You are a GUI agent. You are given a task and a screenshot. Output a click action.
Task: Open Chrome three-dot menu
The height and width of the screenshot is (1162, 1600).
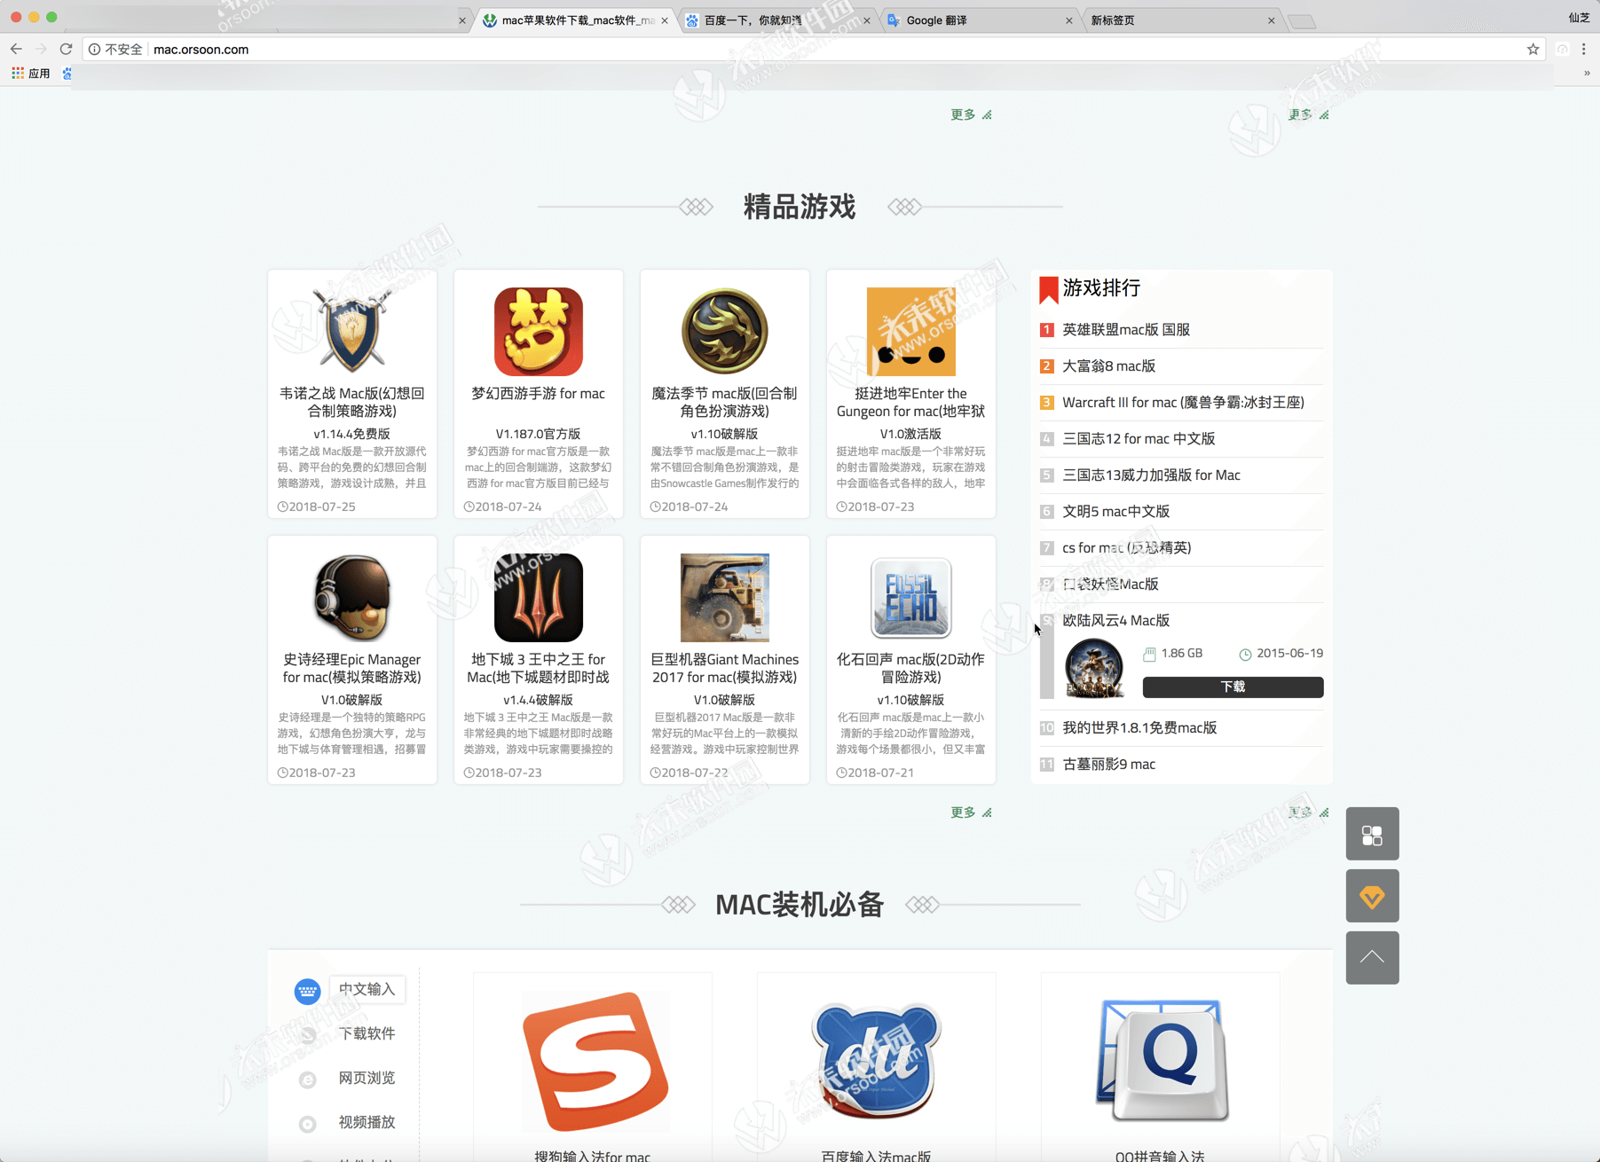point(1584,49)
